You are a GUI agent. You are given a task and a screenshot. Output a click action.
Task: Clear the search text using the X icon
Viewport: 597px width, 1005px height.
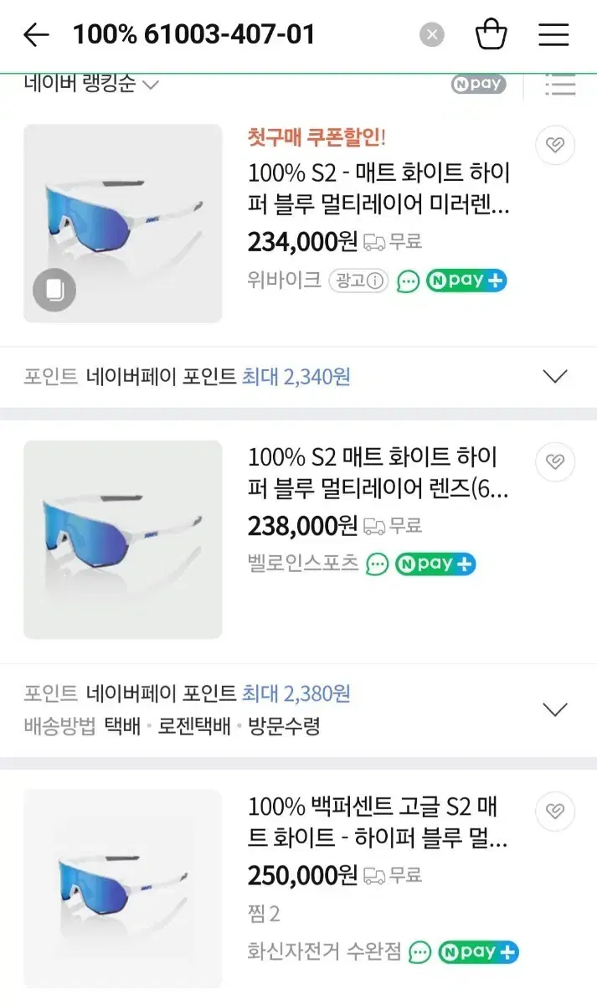tap(431, 34)
